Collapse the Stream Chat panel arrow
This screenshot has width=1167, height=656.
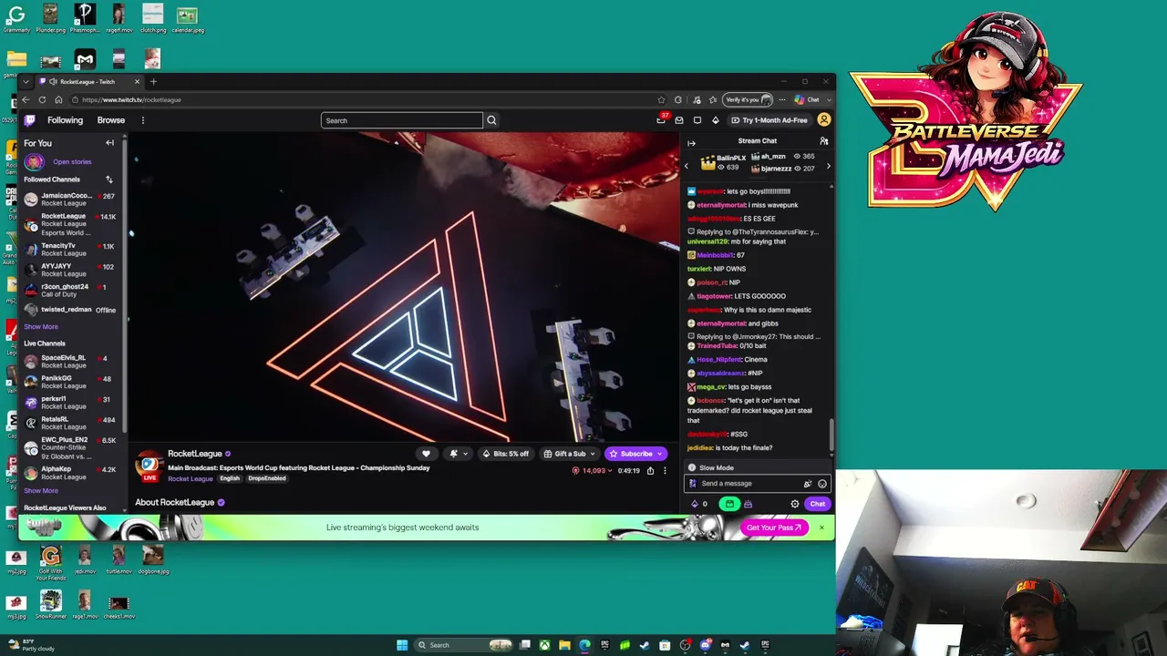[691, 143]
